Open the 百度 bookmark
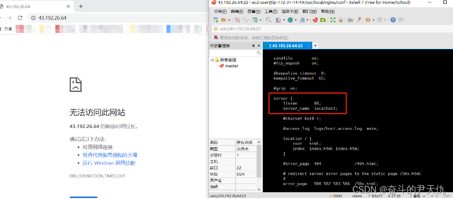 [x=6, y=29]
